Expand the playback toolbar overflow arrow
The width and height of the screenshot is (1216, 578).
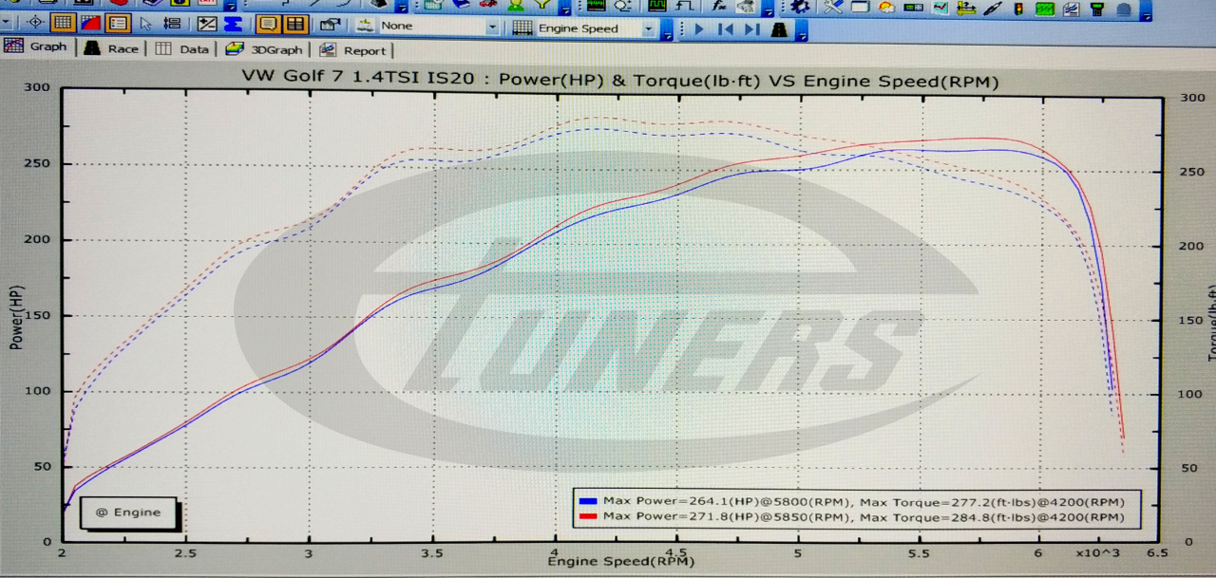802,33
